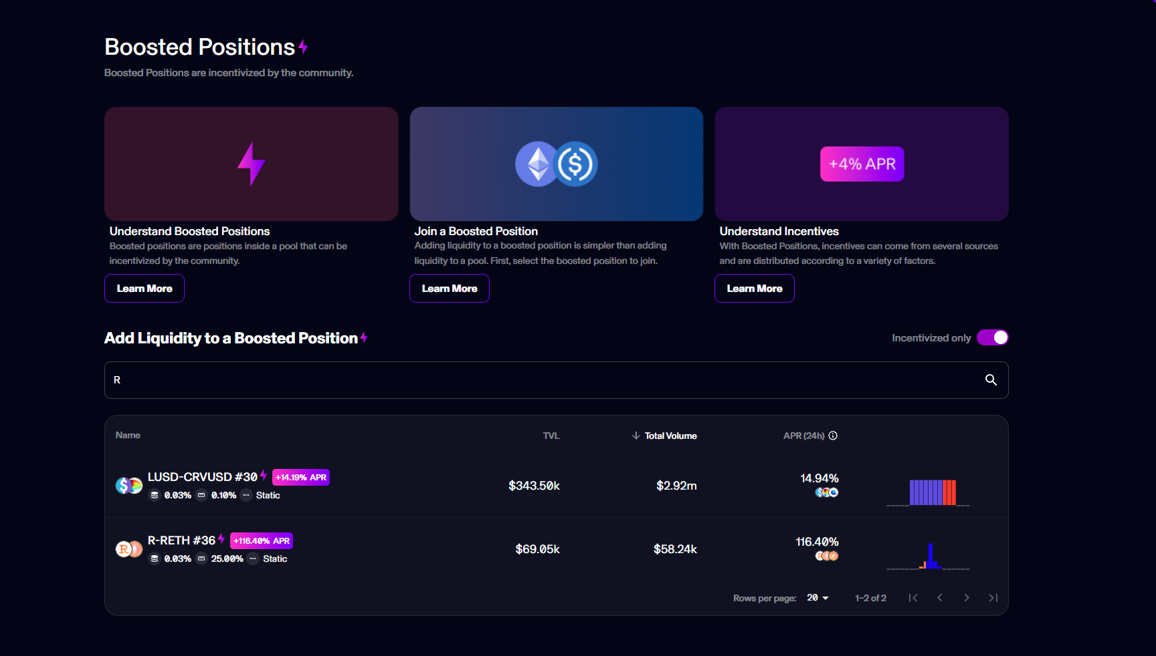The image size is (1156, 656).
Task: Click the search magnifier icon
Action: point(991,380)
